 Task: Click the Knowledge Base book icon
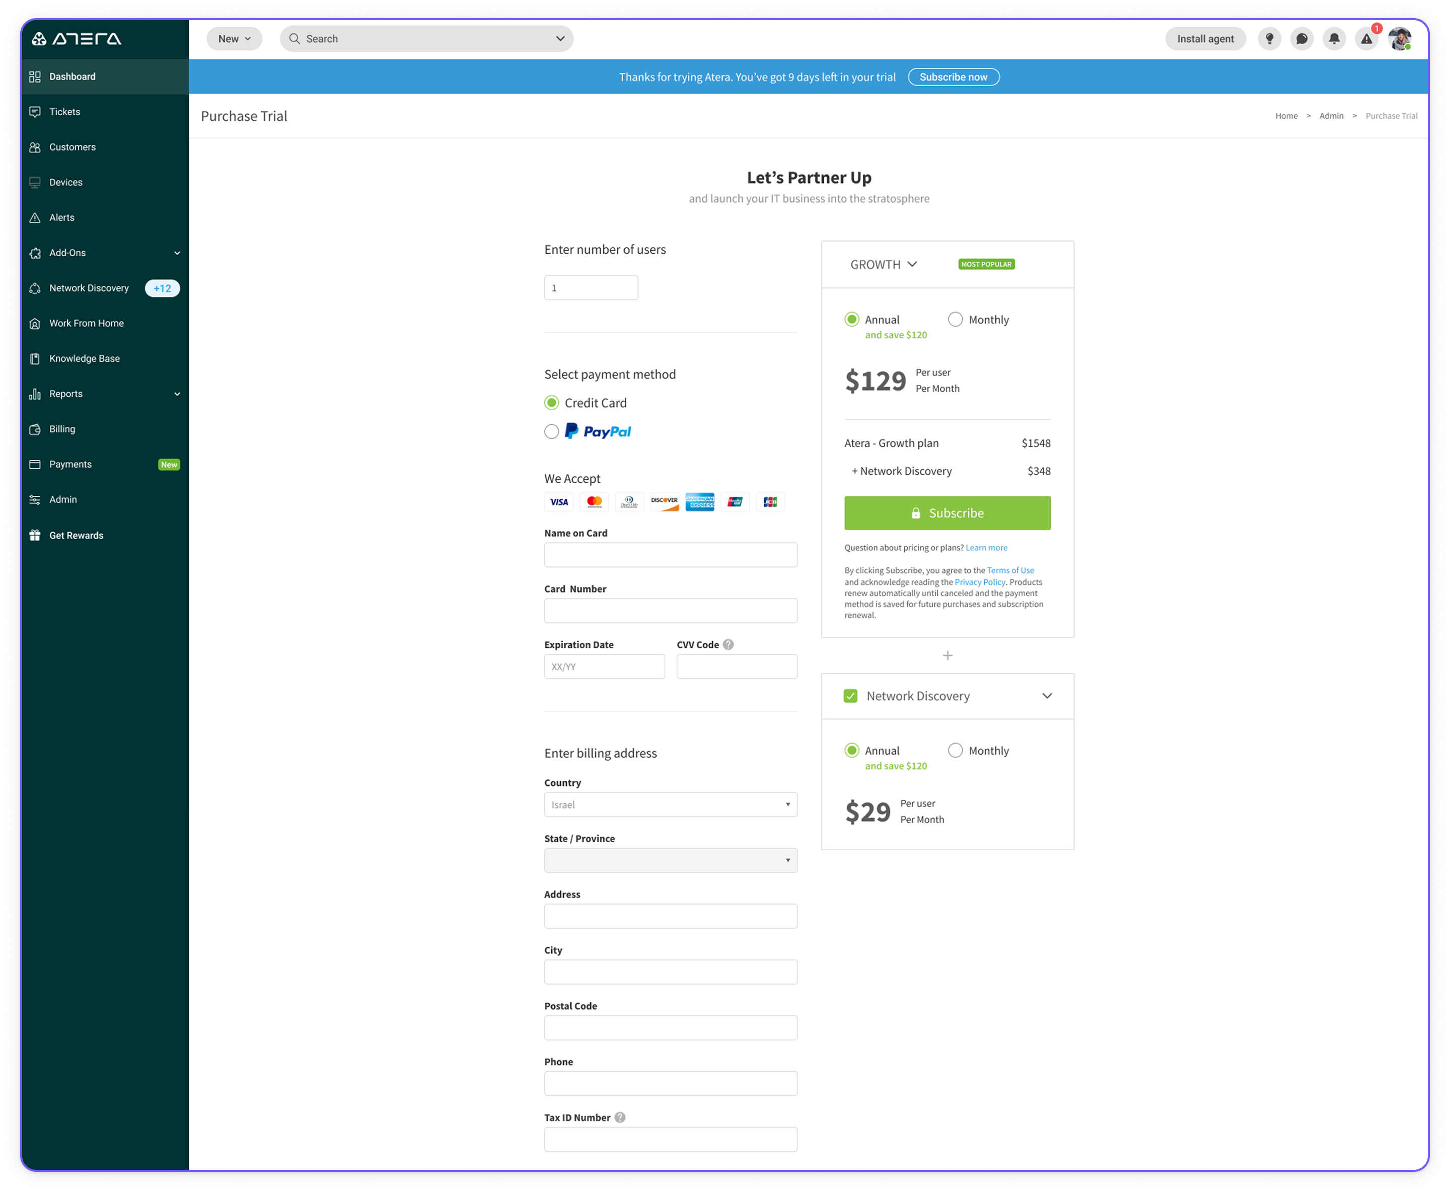coord(35,358)
